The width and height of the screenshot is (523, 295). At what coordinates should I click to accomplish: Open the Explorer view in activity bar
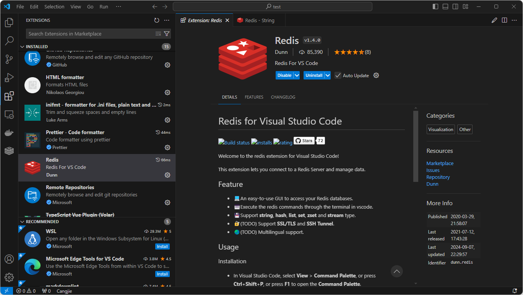click(9, 23)
